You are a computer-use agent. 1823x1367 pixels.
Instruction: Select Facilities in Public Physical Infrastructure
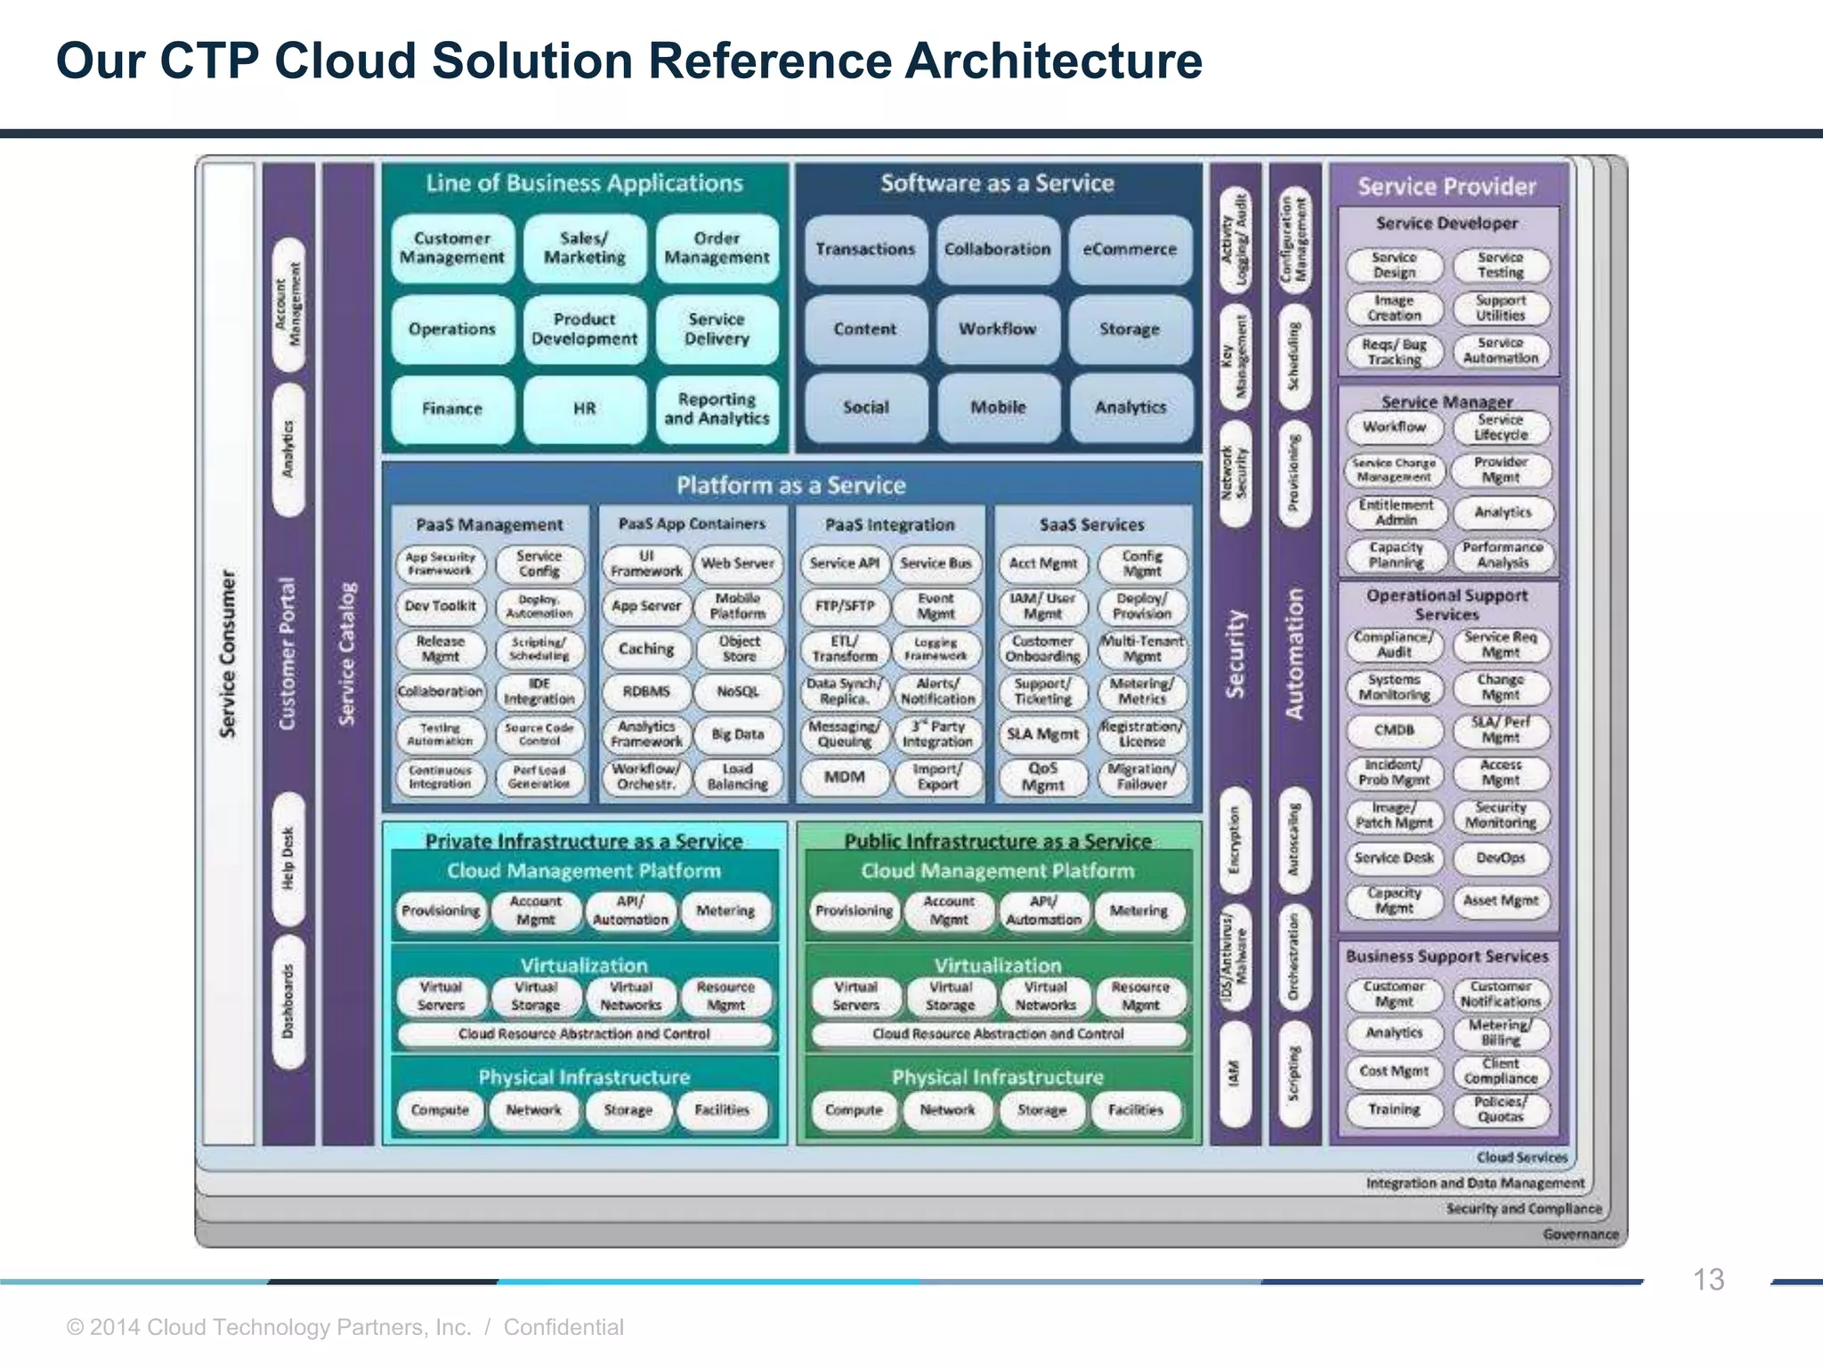[x=1135, y=1110]
